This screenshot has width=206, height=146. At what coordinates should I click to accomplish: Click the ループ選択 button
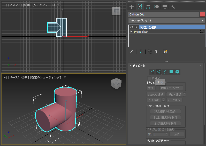(174, 100)
